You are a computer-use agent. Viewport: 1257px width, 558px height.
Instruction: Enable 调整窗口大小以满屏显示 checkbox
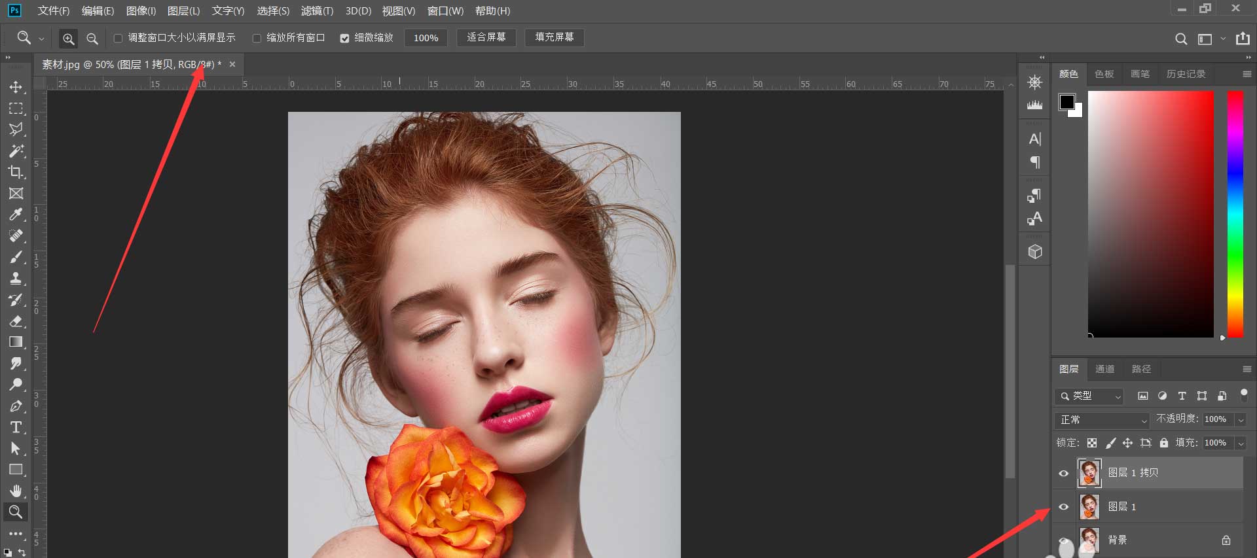(x=118, y=39)
